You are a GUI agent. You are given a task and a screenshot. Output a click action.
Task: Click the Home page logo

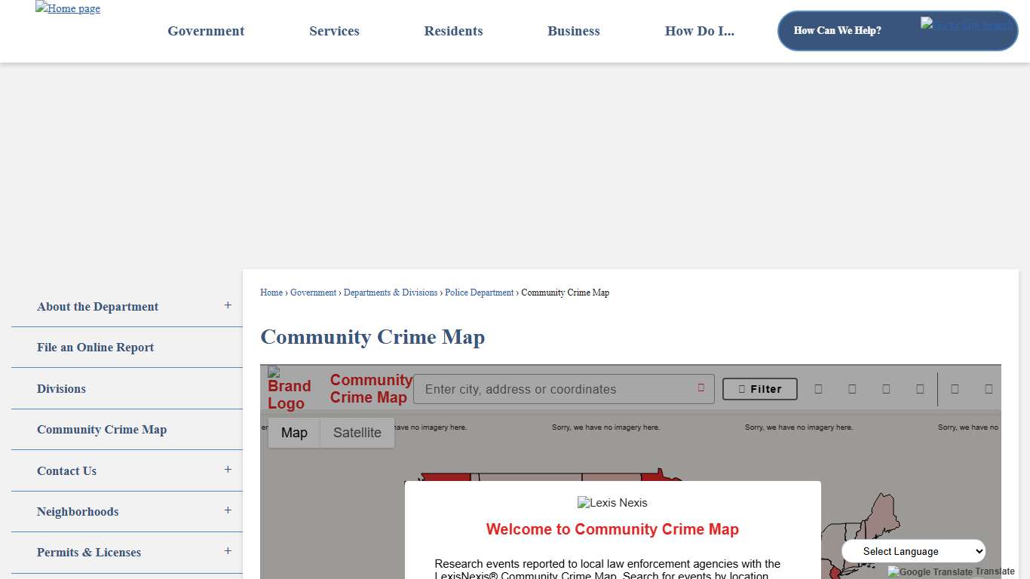click(67, 8)
